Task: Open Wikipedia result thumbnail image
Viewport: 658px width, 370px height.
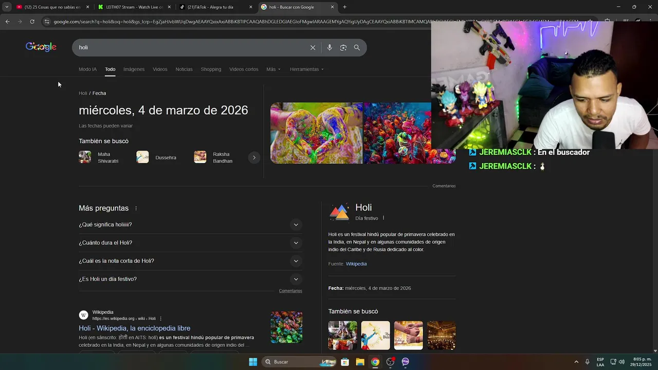Action: 286,327
